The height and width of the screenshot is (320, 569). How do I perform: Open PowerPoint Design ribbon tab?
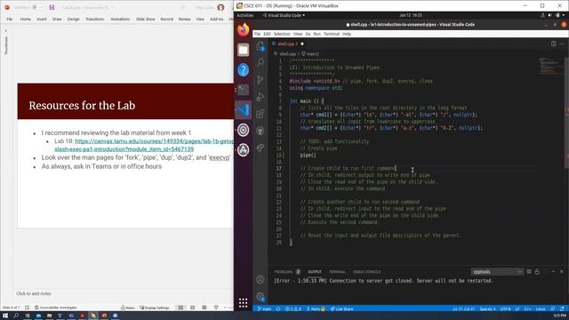[x=73, y=19]
